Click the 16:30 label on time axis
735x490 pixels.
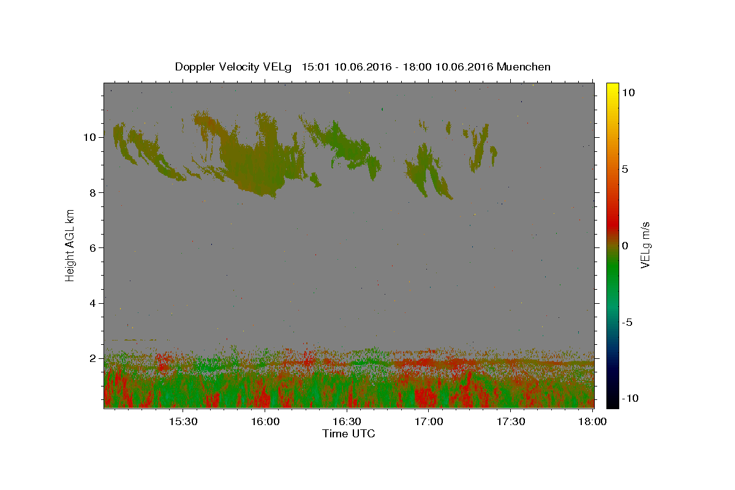click(347, 421)
